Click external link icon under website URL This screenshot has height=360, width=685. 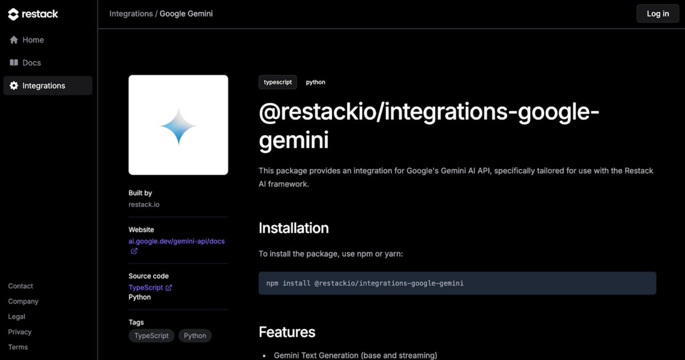tap(134, 251)
